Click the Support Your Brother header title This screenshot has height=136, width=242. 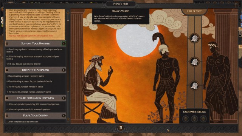tap(36, 43)
